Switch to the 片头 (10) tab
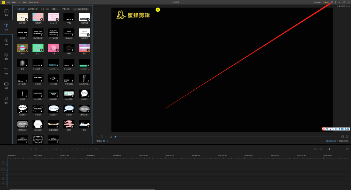 (45, 9)
